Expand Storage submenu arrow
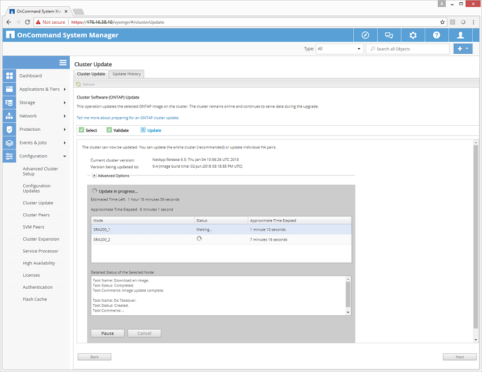Image resolution: width=482 pixels, height=372 pixels. (x=65, y=102)
